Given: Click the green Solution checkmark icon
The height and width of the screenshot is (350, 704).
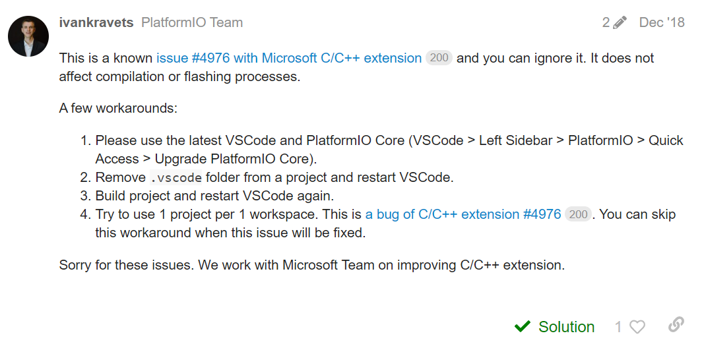Looking at the screenshot, I should [x=523, y=327].
